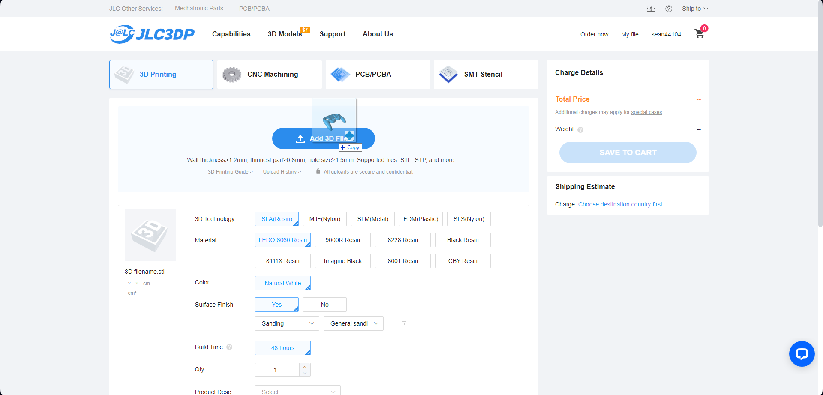Click Order now in header

click(x=594, y=34)
